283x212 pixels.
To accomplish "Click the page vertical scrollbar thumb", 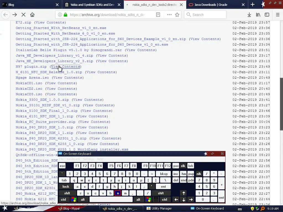I will (281, 104).
